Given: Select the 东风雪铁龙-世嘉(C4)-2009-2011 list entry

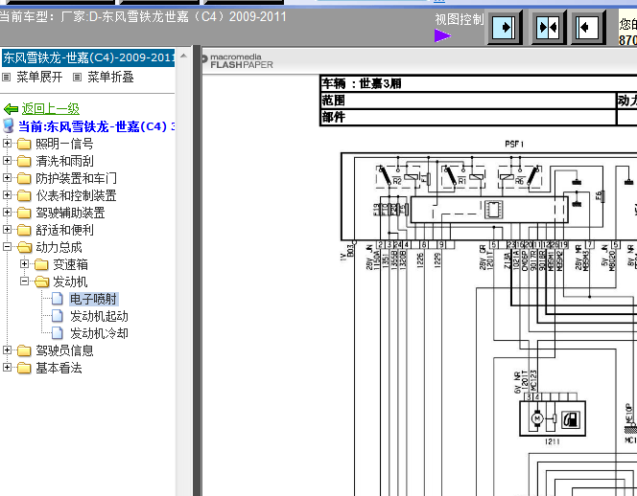Looking at the screenshot, I should point(88,57).
